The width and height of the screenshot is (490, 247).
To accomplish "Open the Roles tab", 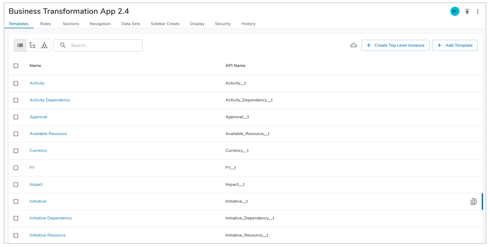I will (x=45, y=24).
